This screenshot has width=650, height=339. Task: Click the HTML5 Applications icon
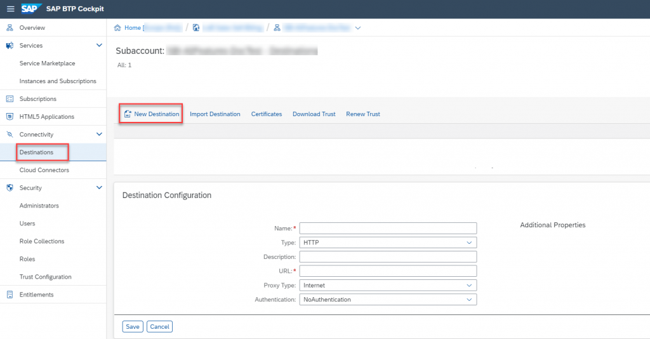coord(10,117)
